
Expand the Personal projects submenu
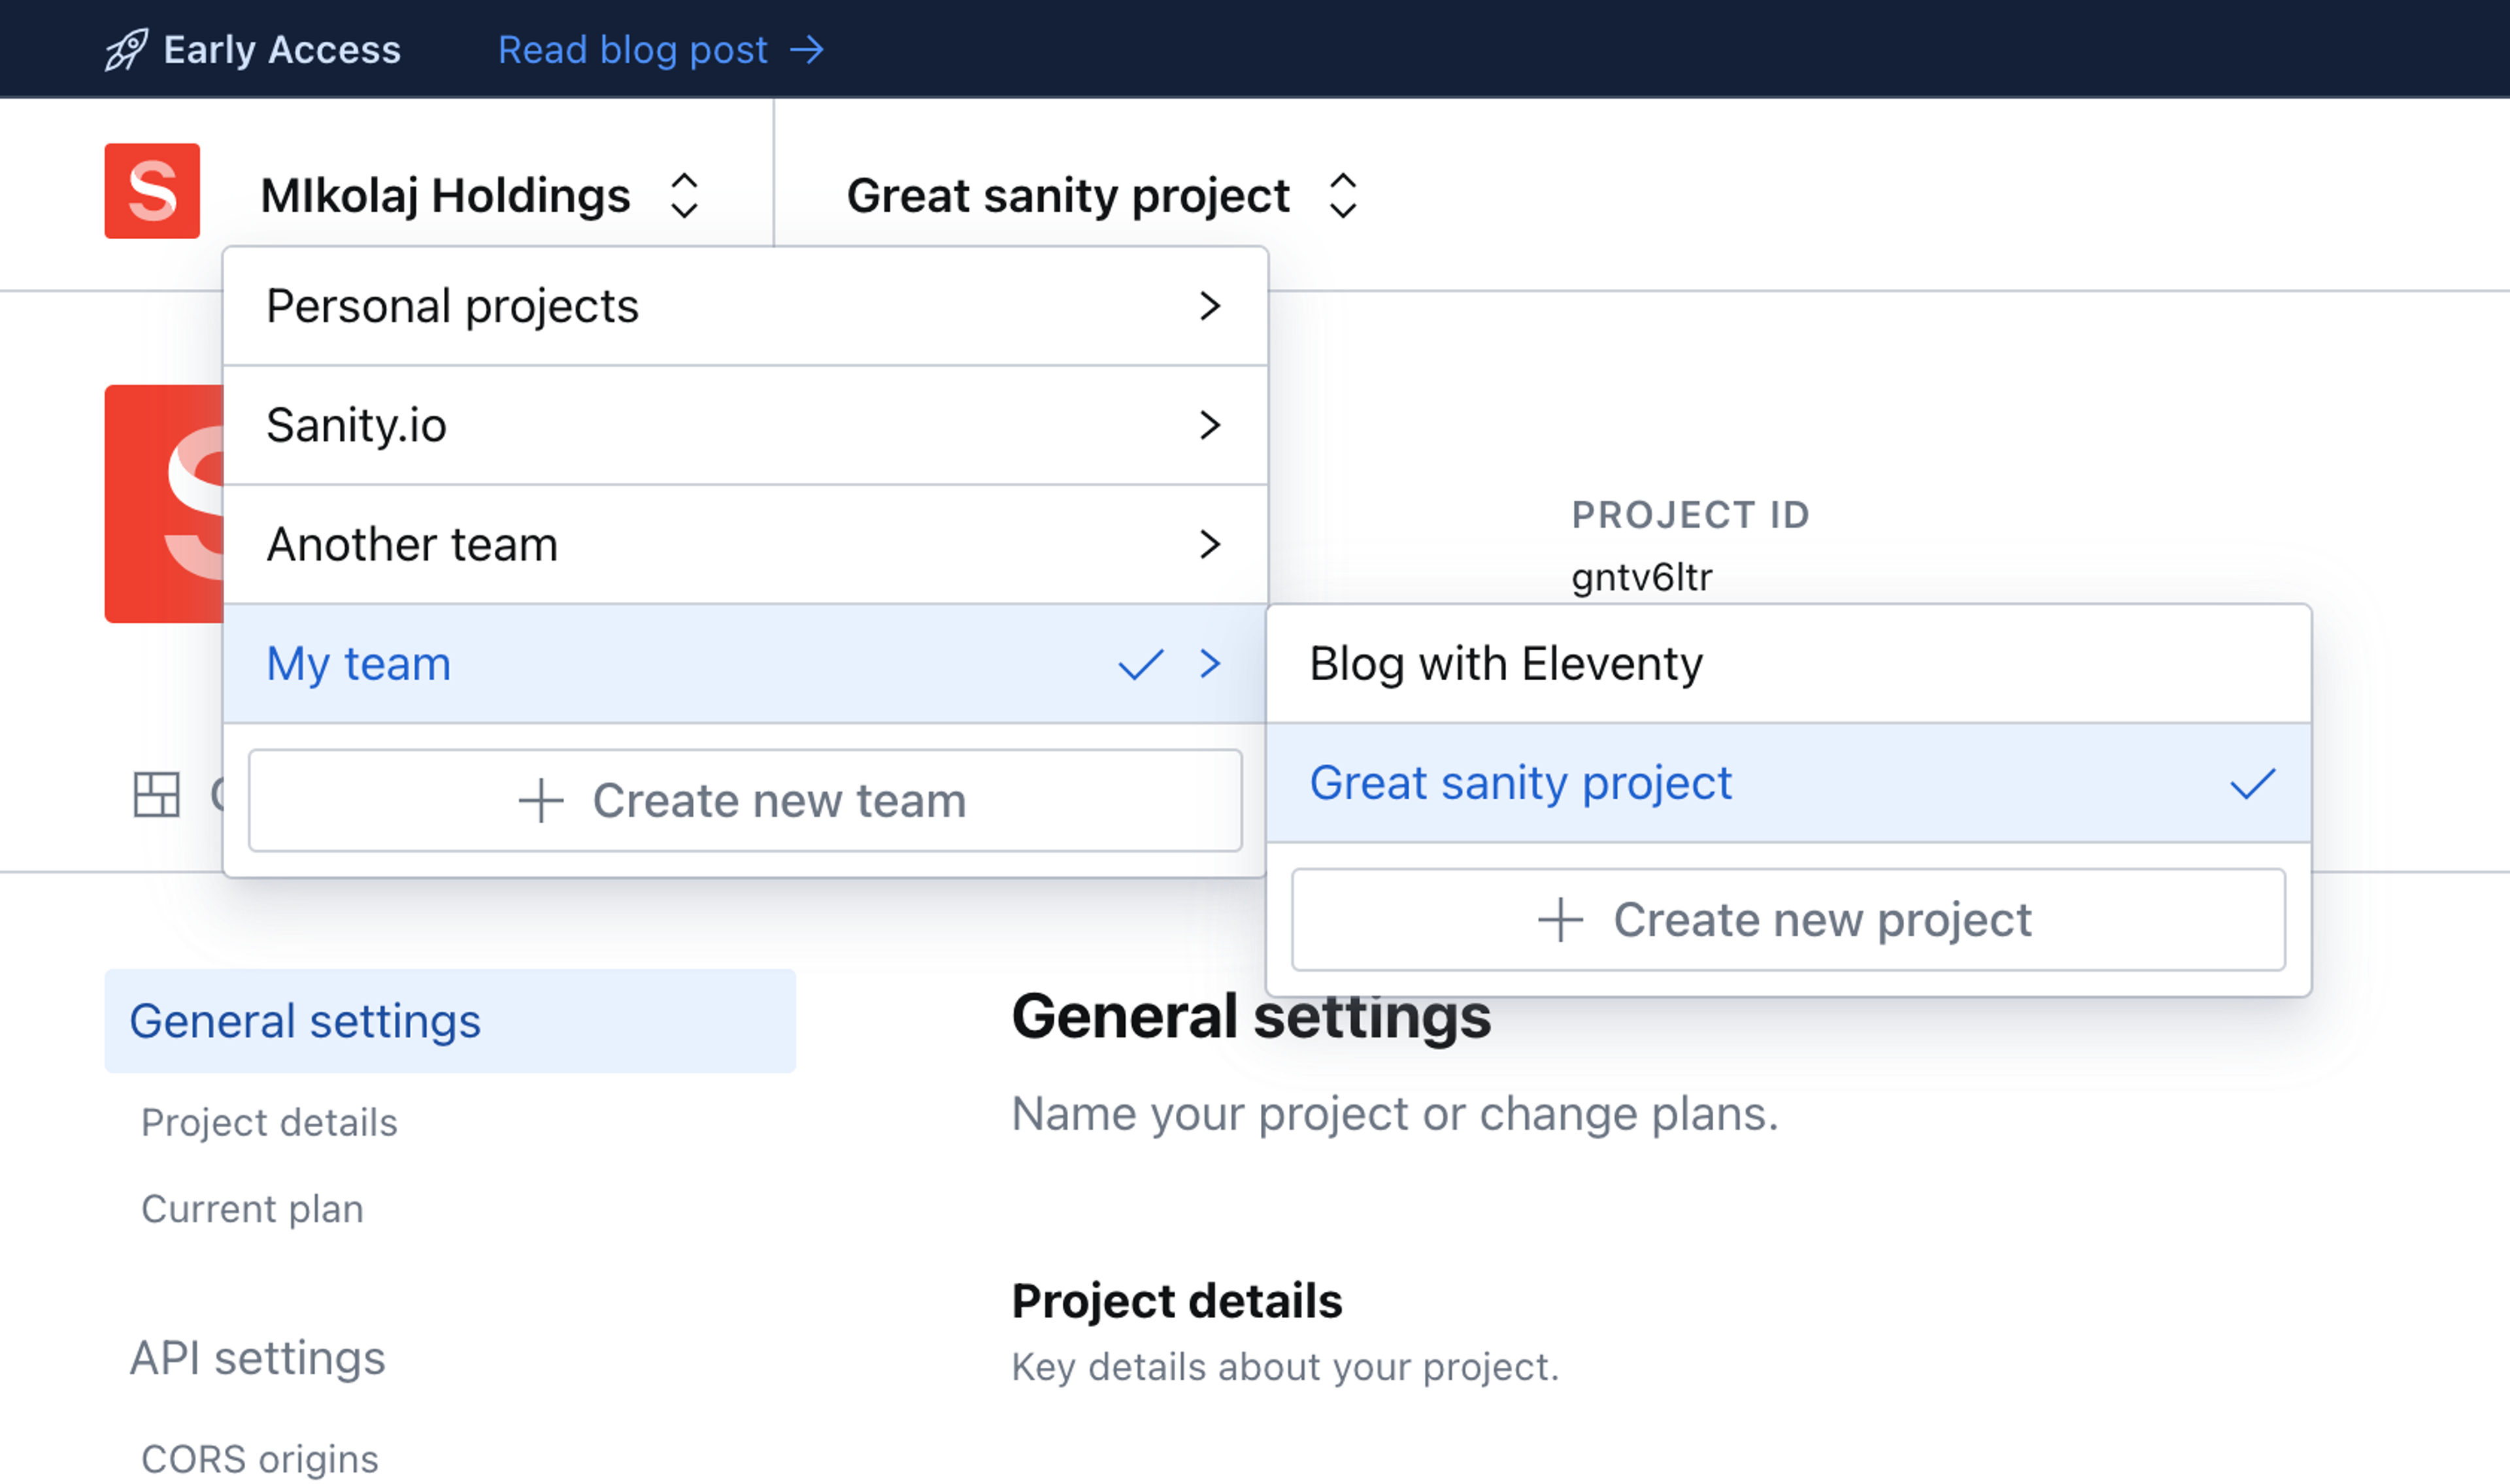coord(1210,306)
